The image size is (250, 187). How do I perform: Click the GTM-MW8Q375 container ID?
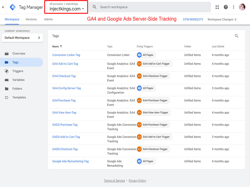pos(193,19)
